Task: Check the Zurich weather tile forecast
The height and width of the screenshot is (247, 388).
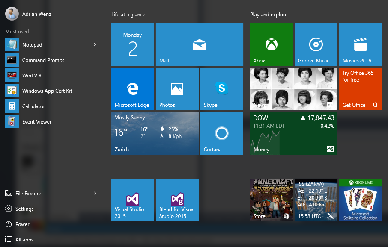Action: [x=155, y=133]
